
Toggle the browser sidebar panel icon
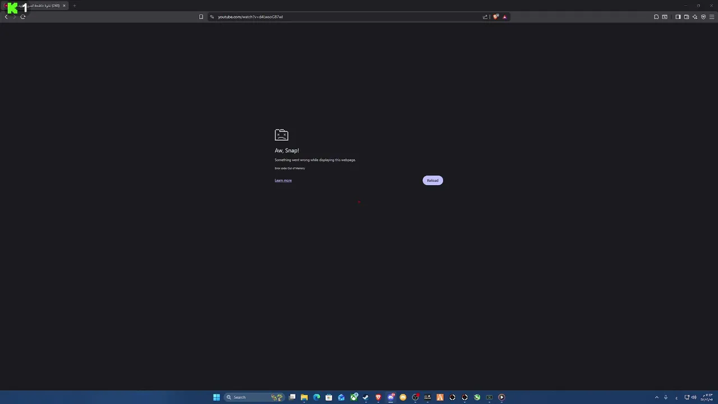pos(678,17)
